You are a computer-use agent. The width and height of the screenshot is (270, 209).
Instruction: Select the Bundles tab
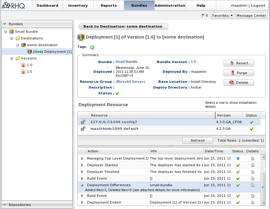[x=139, y=5]
